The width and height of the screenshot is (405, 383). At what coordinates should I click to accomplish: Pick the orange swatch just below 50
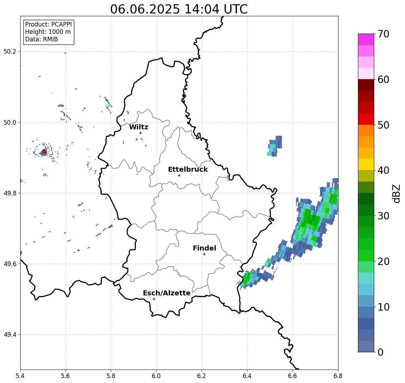pyautogui.click(x=366, y=130)
